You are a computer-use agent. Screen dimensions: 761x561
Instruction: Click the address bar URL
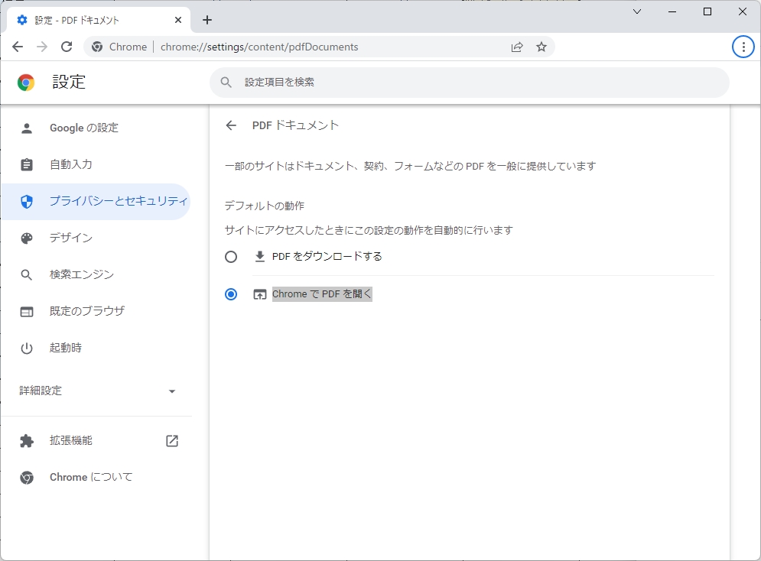coord(306,47)
